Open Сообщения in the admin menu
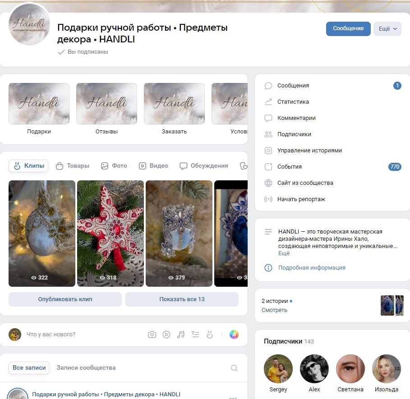This screenshot has height=399, width=410. point(332,86)
